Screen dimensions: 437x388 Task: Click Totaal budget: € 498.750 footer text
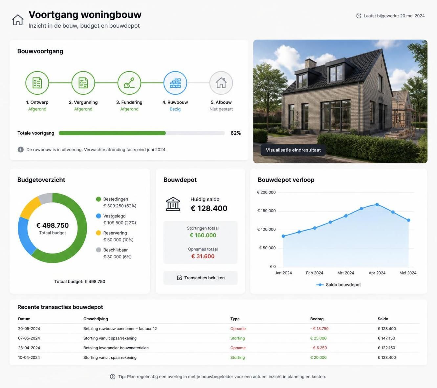[80, 282]
